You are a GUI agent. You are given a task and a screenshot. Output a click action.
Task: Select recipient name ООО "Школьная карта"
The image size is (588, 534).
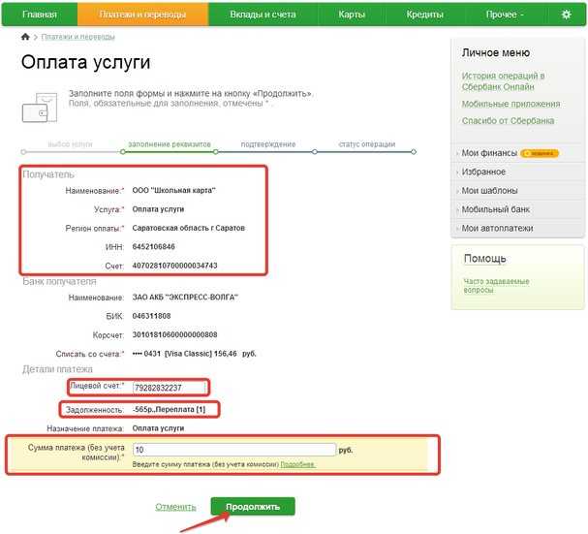click(174, 190)
